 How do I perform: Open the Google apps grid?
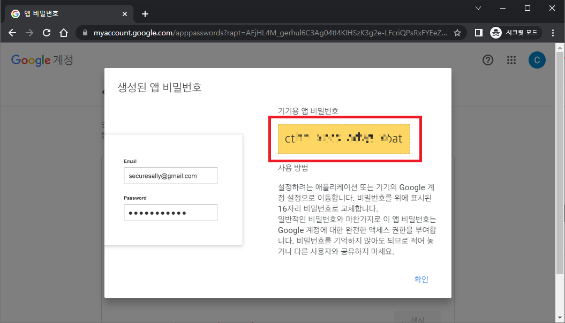point(511,60)
